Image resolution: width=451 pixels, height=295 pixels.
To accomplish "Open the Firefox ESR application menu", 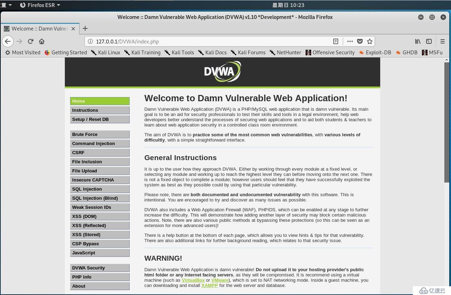I will 40,5.
